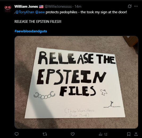Click the William Jones display name
Image resolution: width=142 pixels, height=138 pixels.
(x=26, y=6)
